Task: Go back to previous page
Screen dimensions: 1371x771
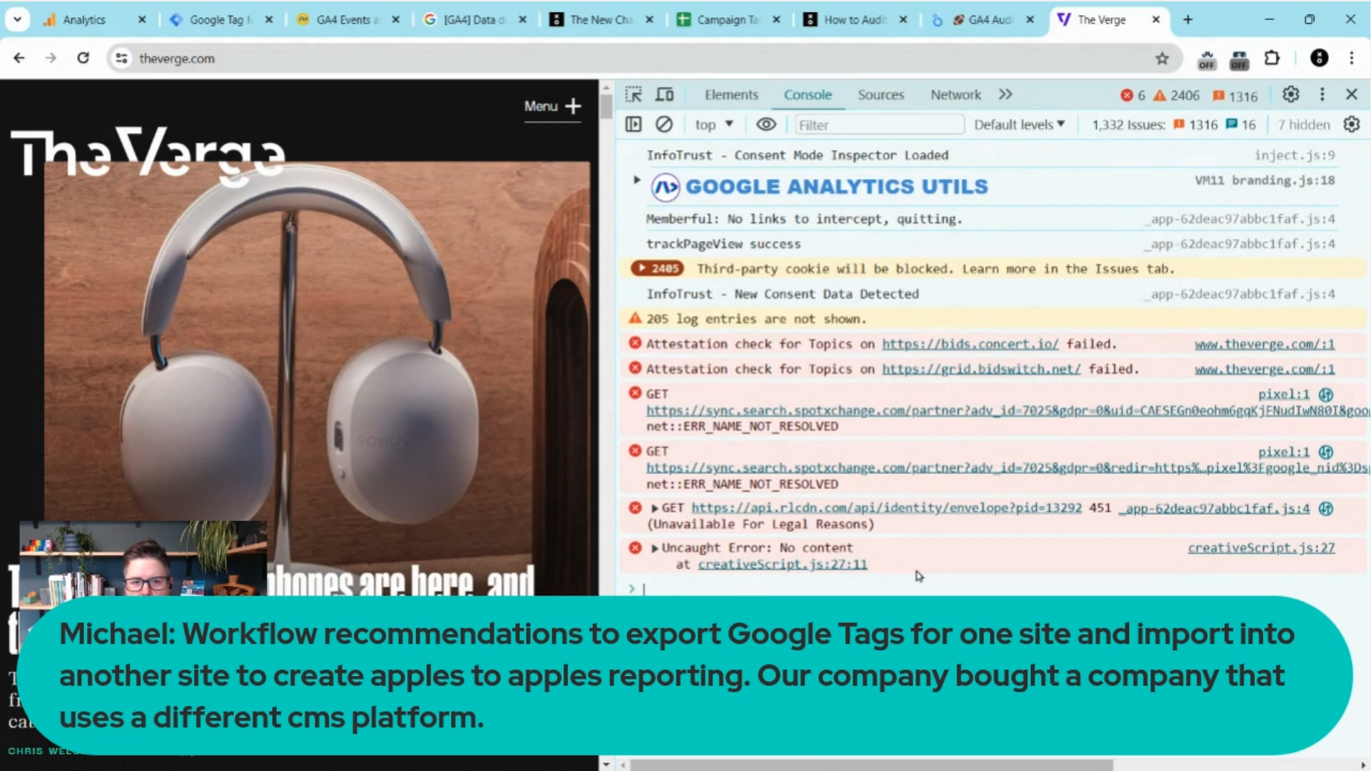Action: [x=19, y=58]
